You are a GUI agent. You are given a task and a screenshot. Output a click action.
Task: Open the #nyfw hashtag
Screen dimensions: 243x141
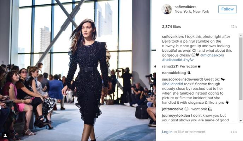click(x=188, y=60)
